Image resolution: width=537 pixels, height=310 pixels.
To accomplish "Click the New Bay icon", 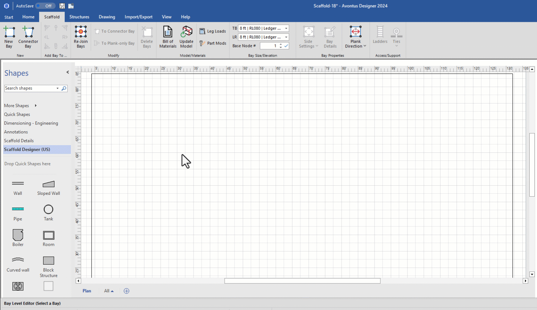I will click(9, 33).
